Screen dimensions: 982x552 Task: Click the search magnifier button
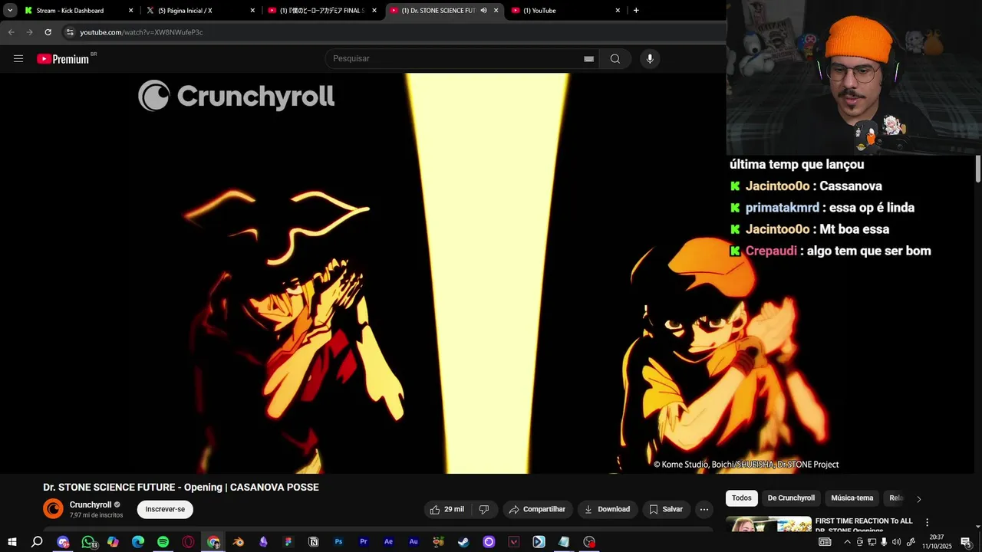point(615,59)
